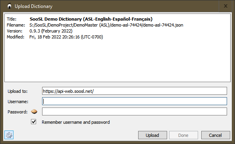Close the Upload Dictionary dialog
Screen dimensions: 235x144
pyautogui.click(x=225, y=6)
